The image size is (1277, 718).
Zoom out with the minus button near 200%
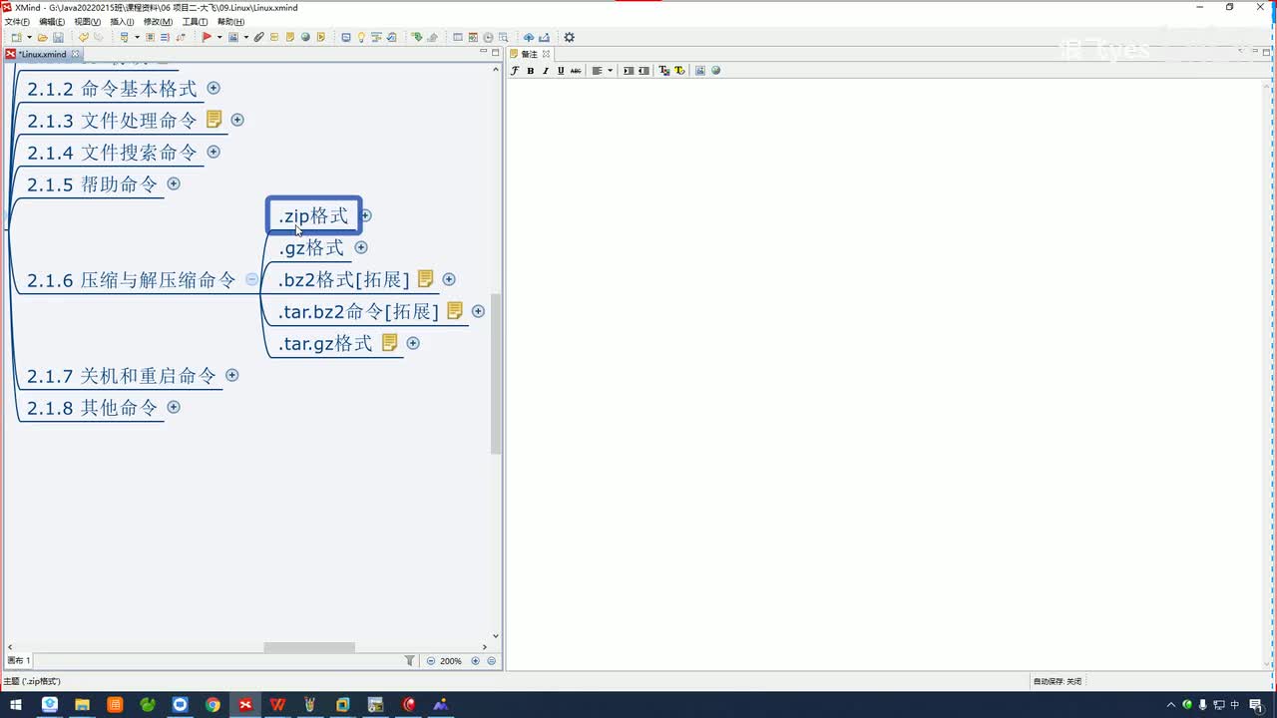point(431,661)
